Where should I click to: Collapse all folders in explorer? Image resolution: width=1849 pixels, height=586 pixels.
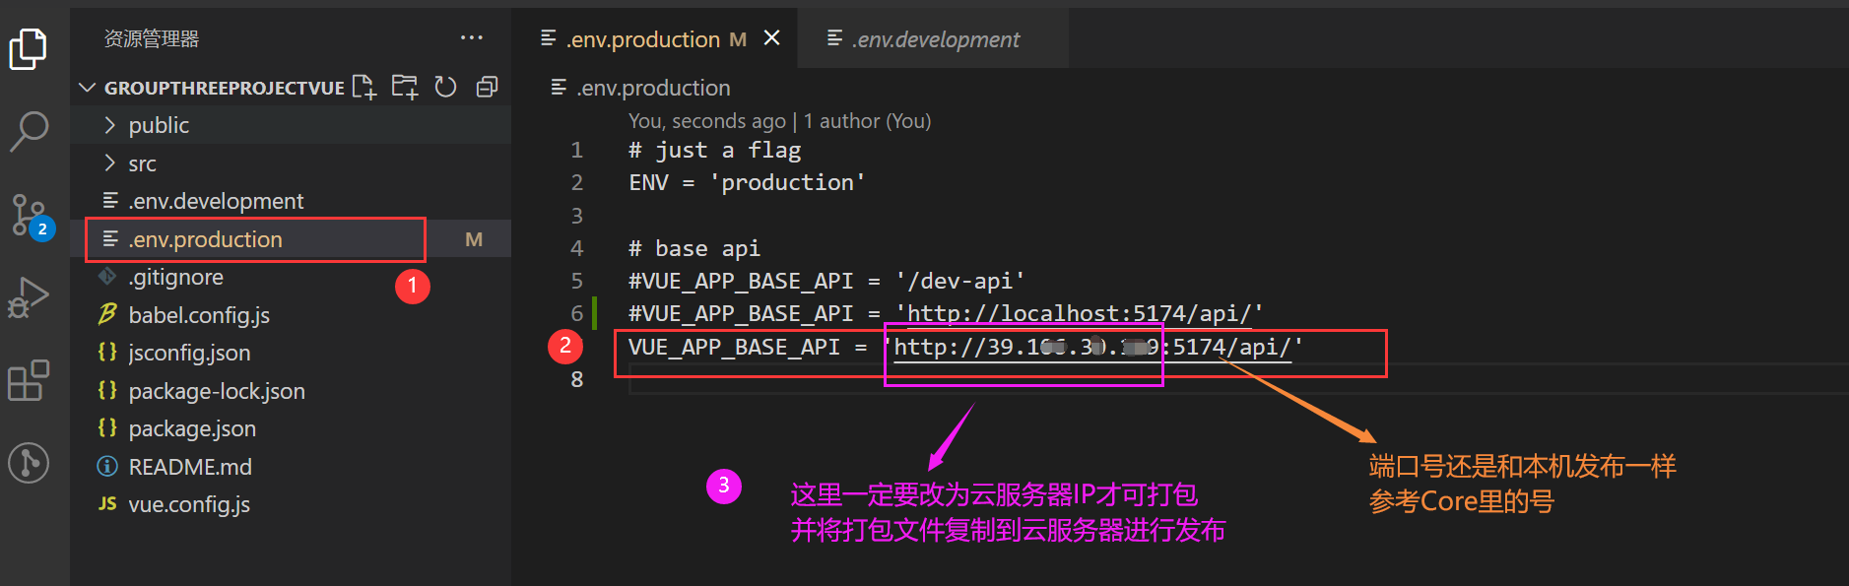[x=487, y=88]
